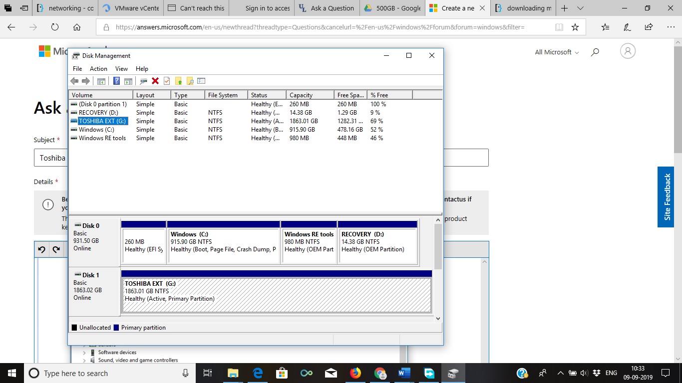682x383 pixels.
Task: Toggle Show/Hide Action Pane toolbar icon
Action: (x=128, y=81)
